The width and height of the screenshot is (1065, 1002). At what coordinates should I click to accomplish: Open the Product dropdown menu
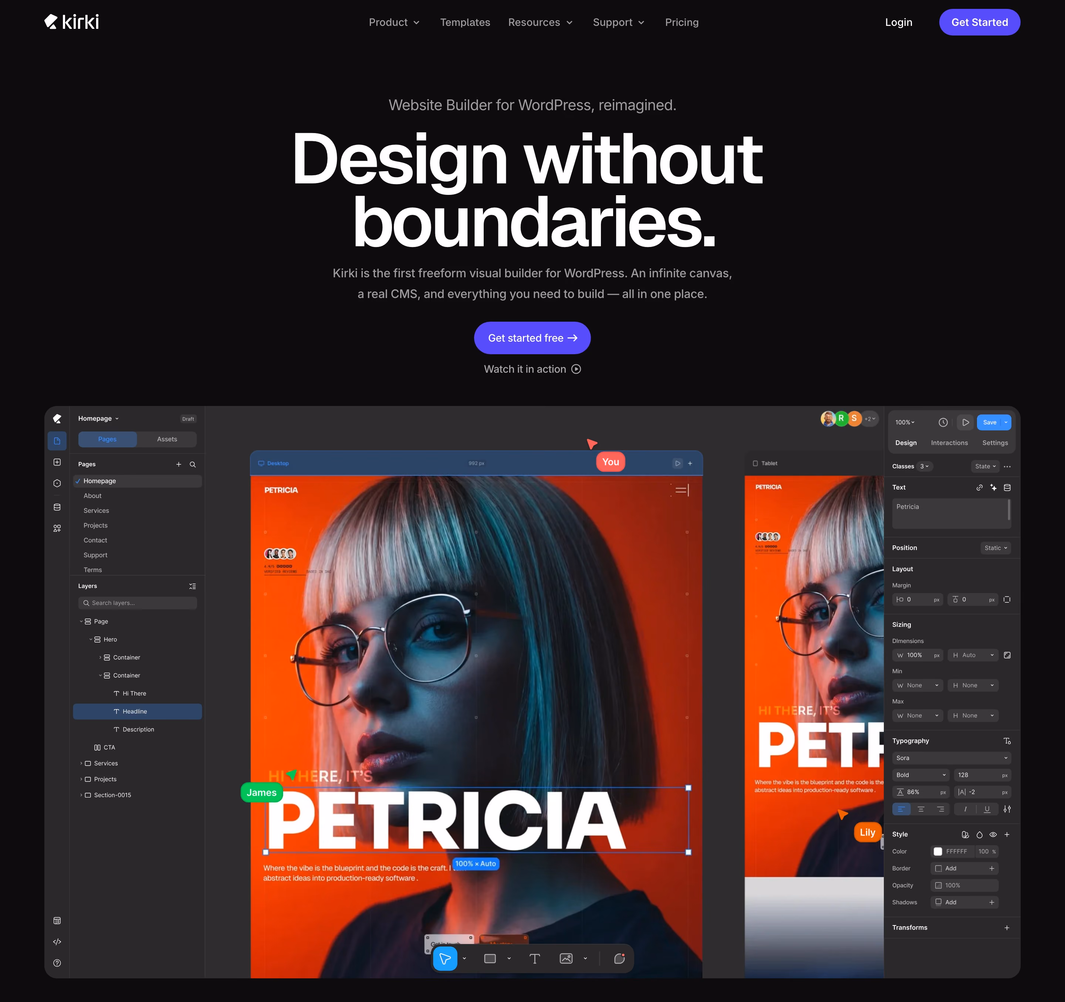pos(394,23)
